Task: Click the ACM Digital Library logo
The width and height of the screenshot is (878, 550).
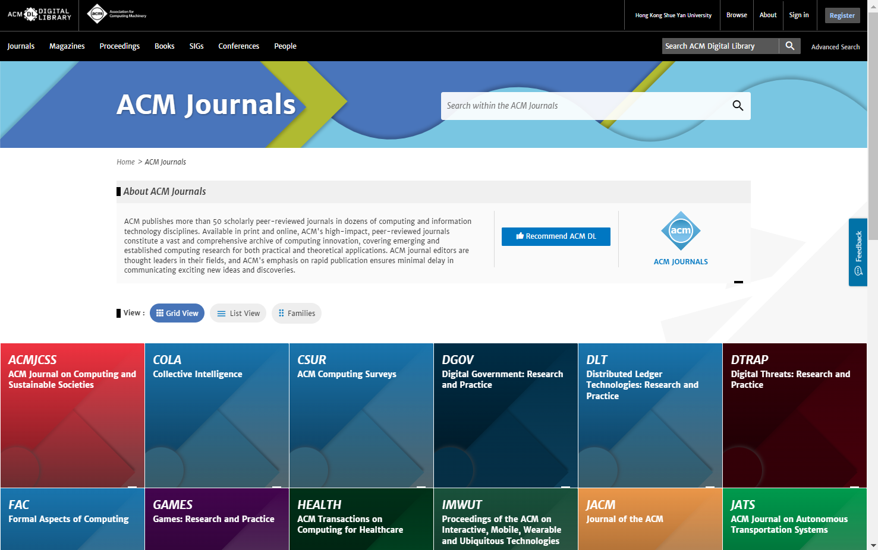Action: tap(39, 14)
